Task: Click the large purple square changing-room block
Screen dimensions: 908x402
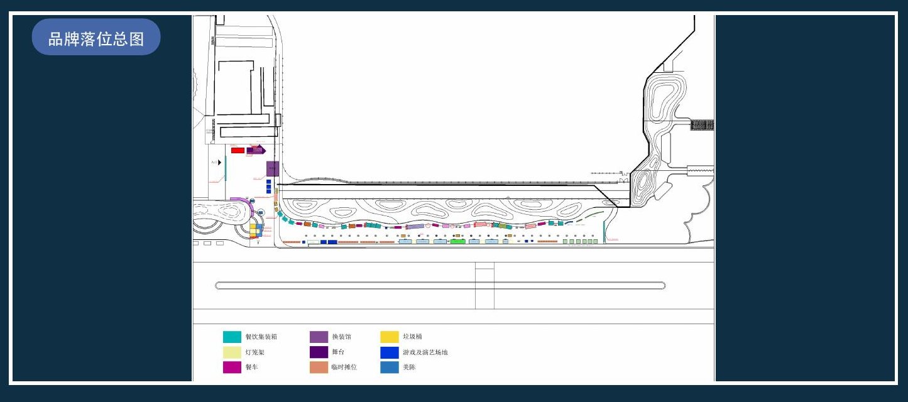Action: 273,168
